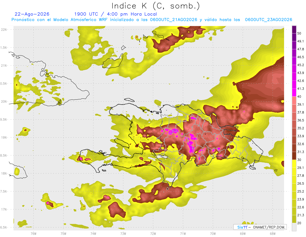Click the "1900 UTC / 4:00 pm Hora Local" time text
The width and height of the screenshot is (306, 237).
click(x=116, y=14)
